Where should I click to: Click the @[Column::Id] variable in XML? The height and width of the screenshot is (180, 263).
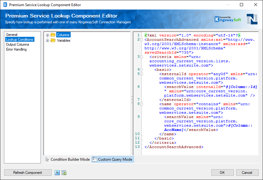241,87
